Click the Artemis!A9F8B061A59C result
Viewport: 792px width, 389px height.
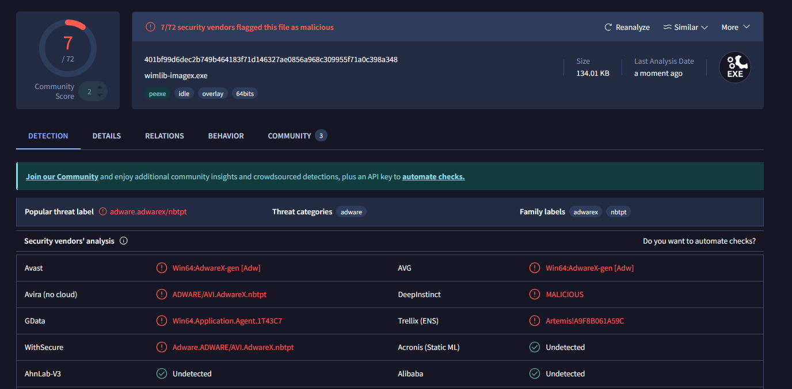(585, 321)
